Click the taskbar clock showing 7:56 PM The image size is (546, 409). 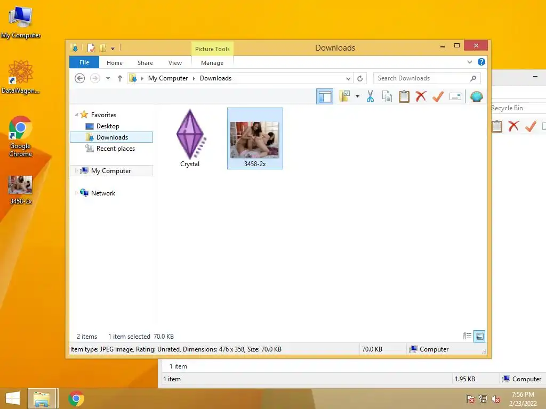(523, 398)
